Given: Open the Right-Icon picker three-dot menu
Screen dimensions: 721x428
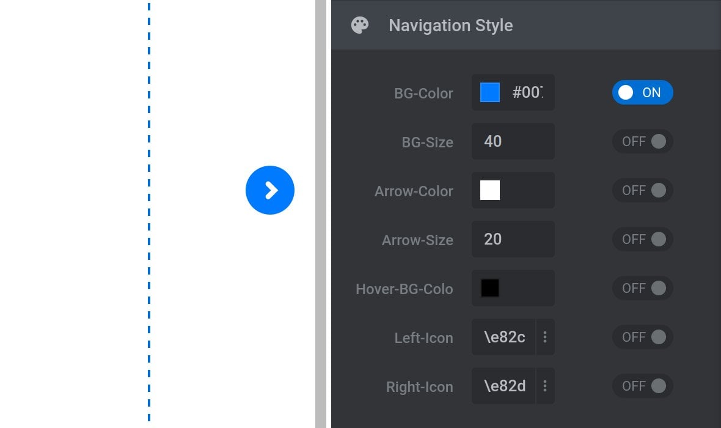Looking at the screenshot, I should point(545,386).
